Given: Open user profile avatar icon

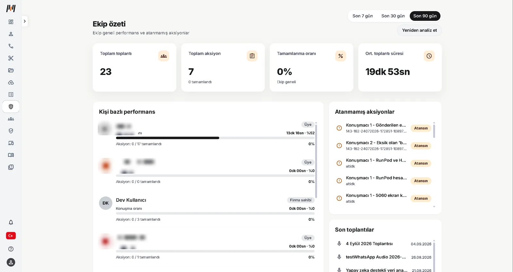Looking at the screenshot, I should (x=11, y=262).
